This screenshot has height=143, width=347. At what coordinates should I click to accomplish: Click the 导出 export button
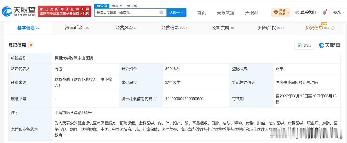304,45
